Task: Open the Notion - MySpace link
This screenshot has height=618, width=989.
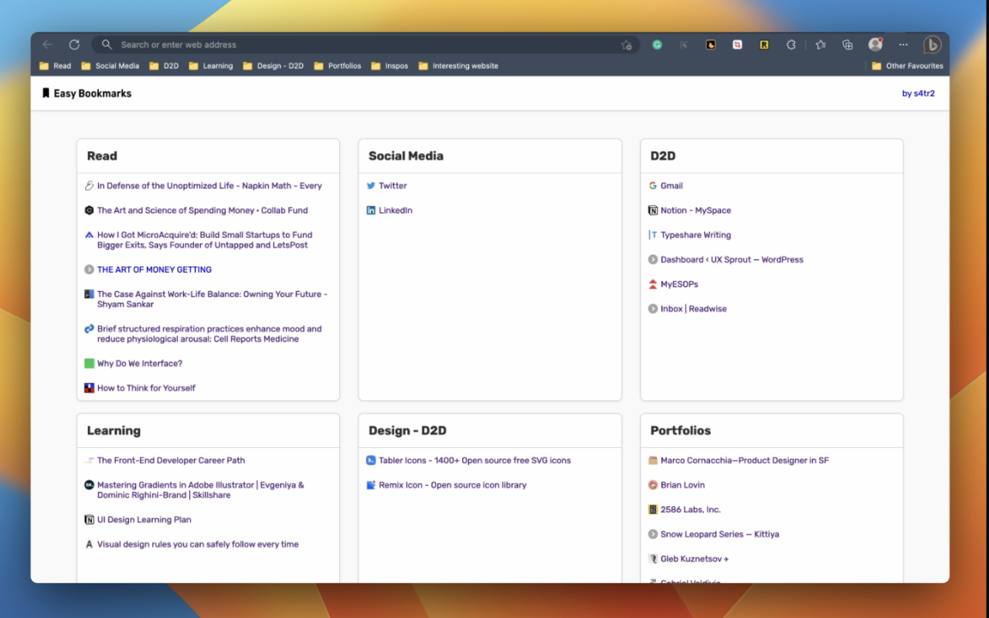Action: pyautogui.click(x=695, y=209)
